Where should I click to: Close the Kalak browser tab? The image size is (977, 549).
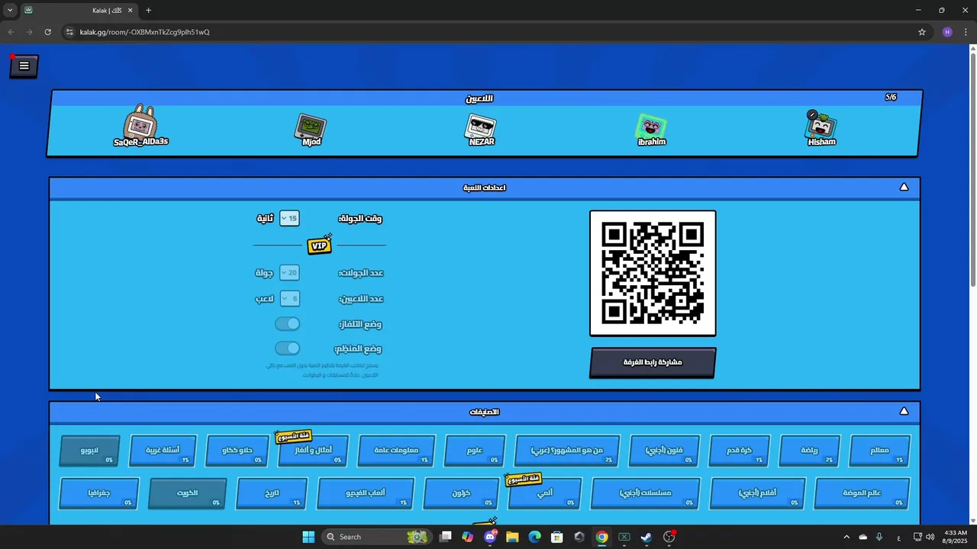tap(130, 11)
